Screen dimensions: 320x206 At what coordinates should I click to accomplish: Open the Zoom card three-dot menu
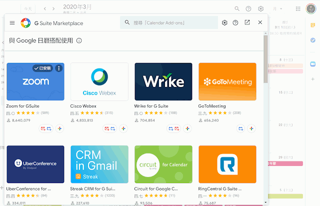[x=59, y=68]
